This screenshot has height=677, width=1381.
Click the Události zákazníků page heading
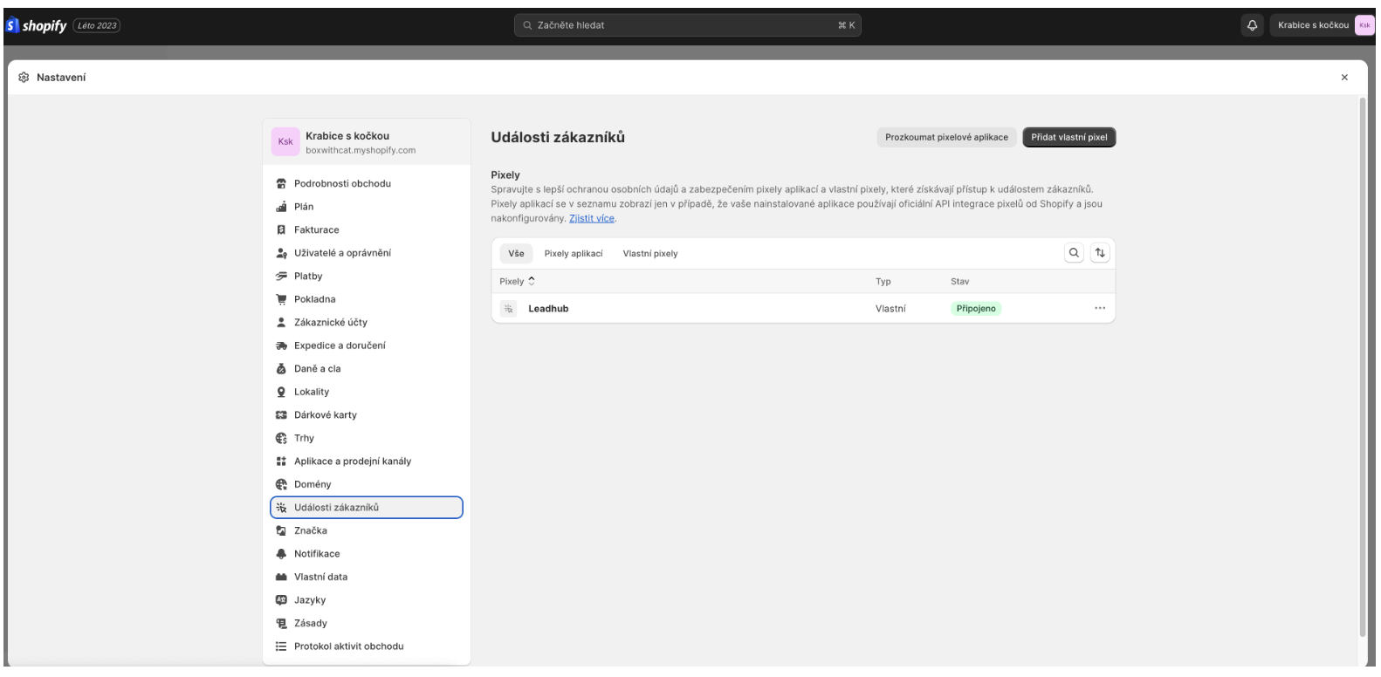click(558, 137)
